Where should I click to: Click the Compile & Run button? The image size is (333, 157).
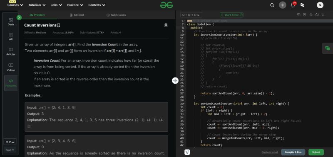click(293, 152)
